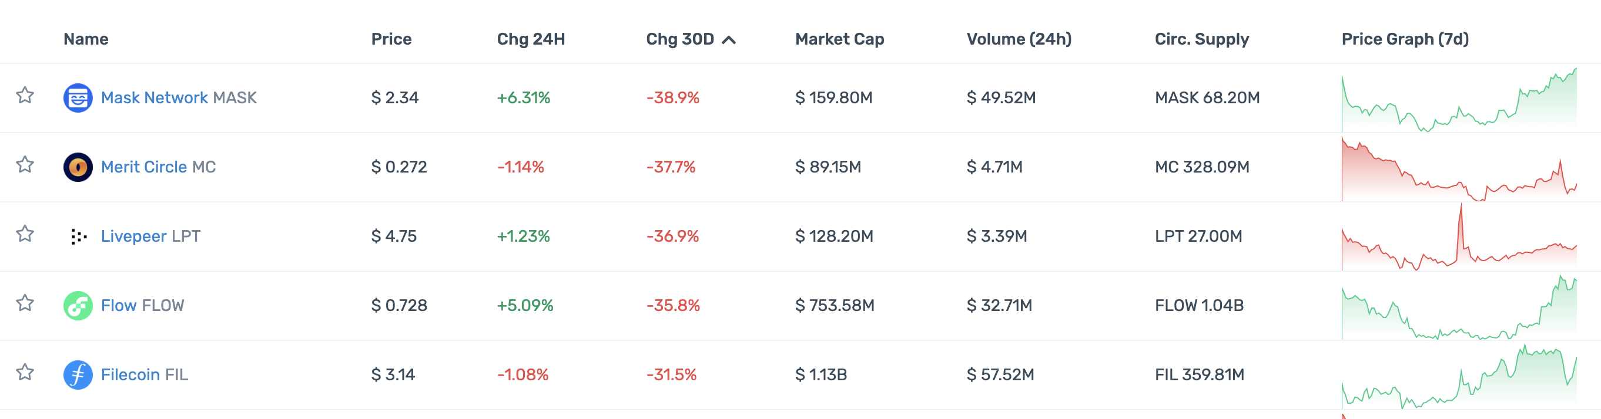The width and height of the screenshot is (1601, 419).
Task: Sort by Chg 24H column header
Action: tap(531, 39)
